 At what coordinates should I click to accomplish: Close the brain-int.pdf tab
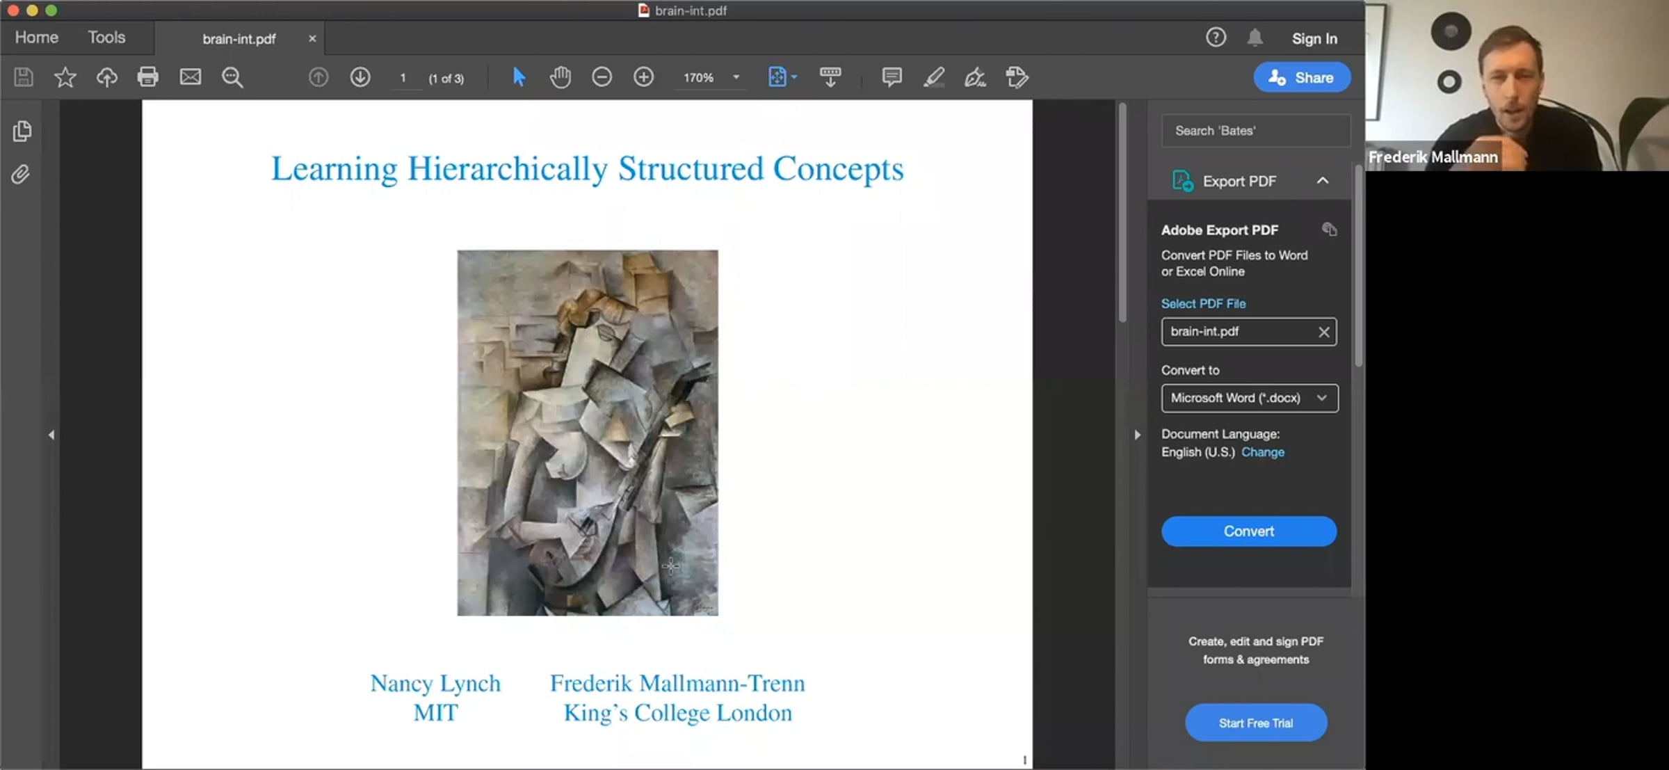pyautogui.click(x=312, y=39)
